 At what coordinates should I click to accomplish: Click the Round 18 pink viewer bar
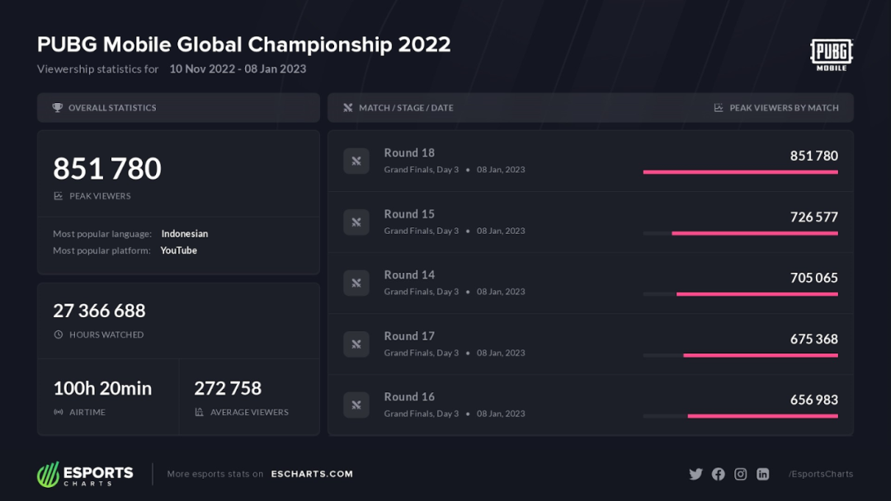point(740,172)
